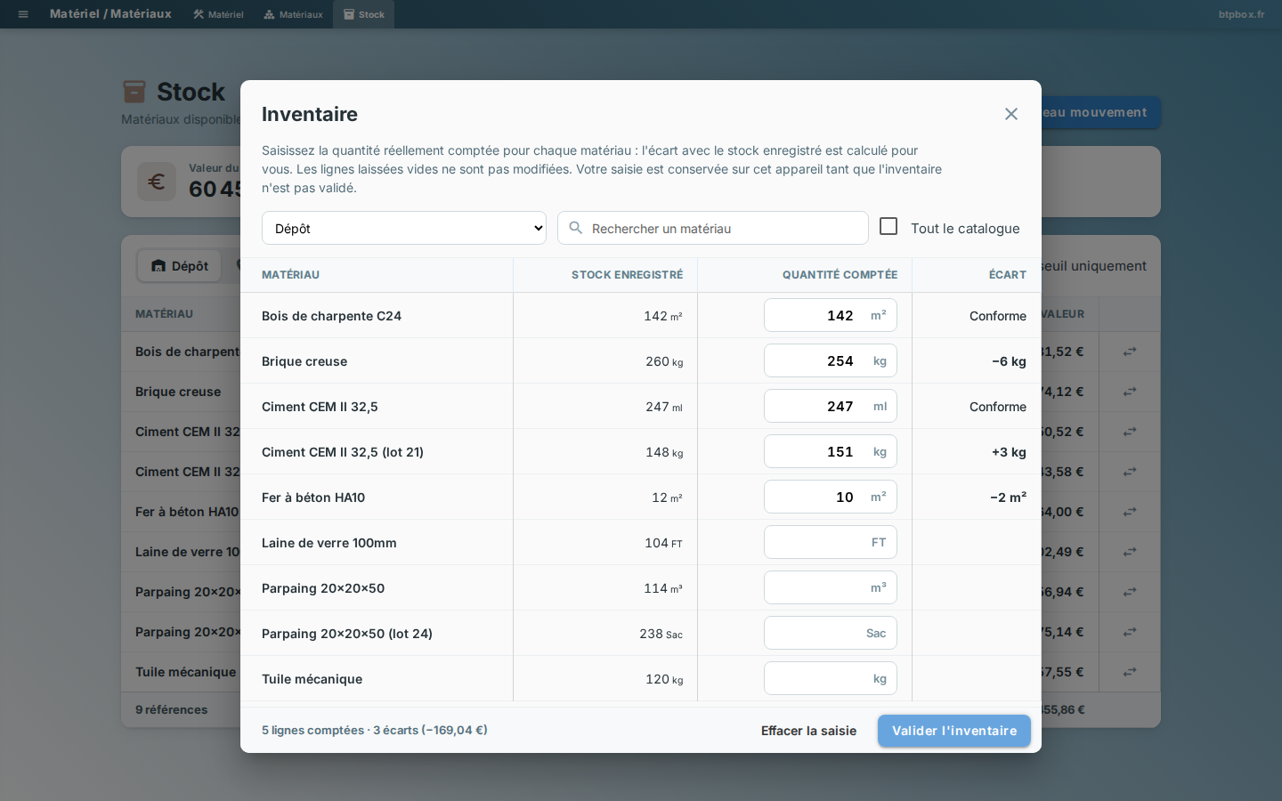
Task: Click the +3 kg écart value
Action: tap(1009, 452)
